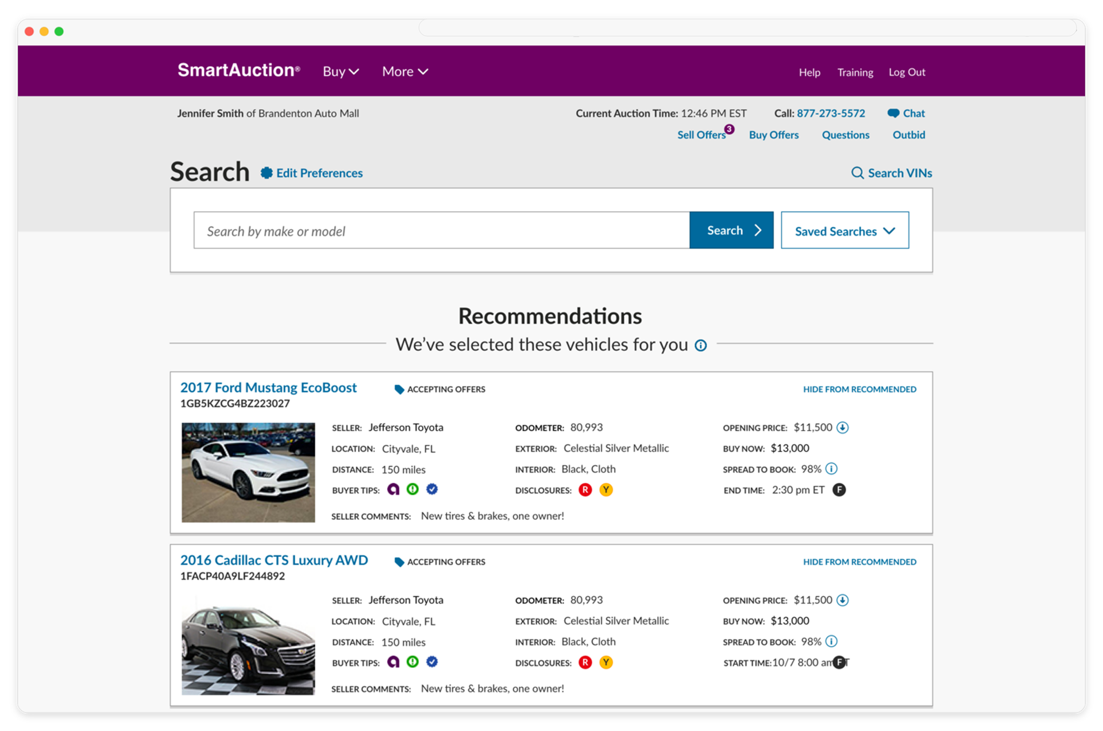Open the More dropdown menu
This screenshot has width=1103, height=731.
pyautogui.click(x=405, y=71)
